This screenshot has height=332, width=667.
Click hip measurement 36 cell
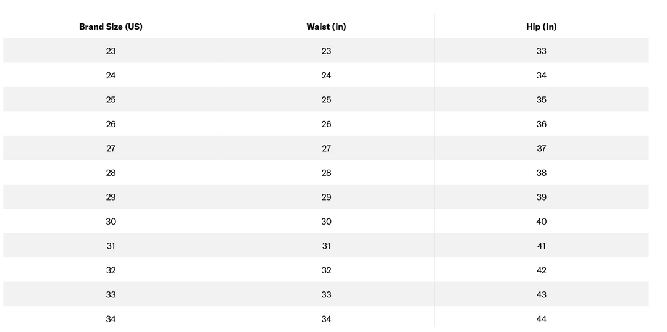point(541,124)
